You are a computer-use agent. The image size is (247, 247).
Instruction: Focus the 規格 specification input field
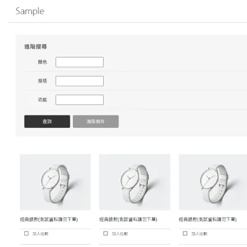pos(80,81)
